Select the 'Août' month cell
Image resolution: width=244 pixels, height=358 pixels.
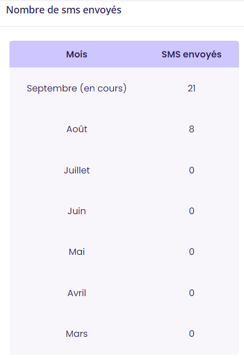pos(77,129)
